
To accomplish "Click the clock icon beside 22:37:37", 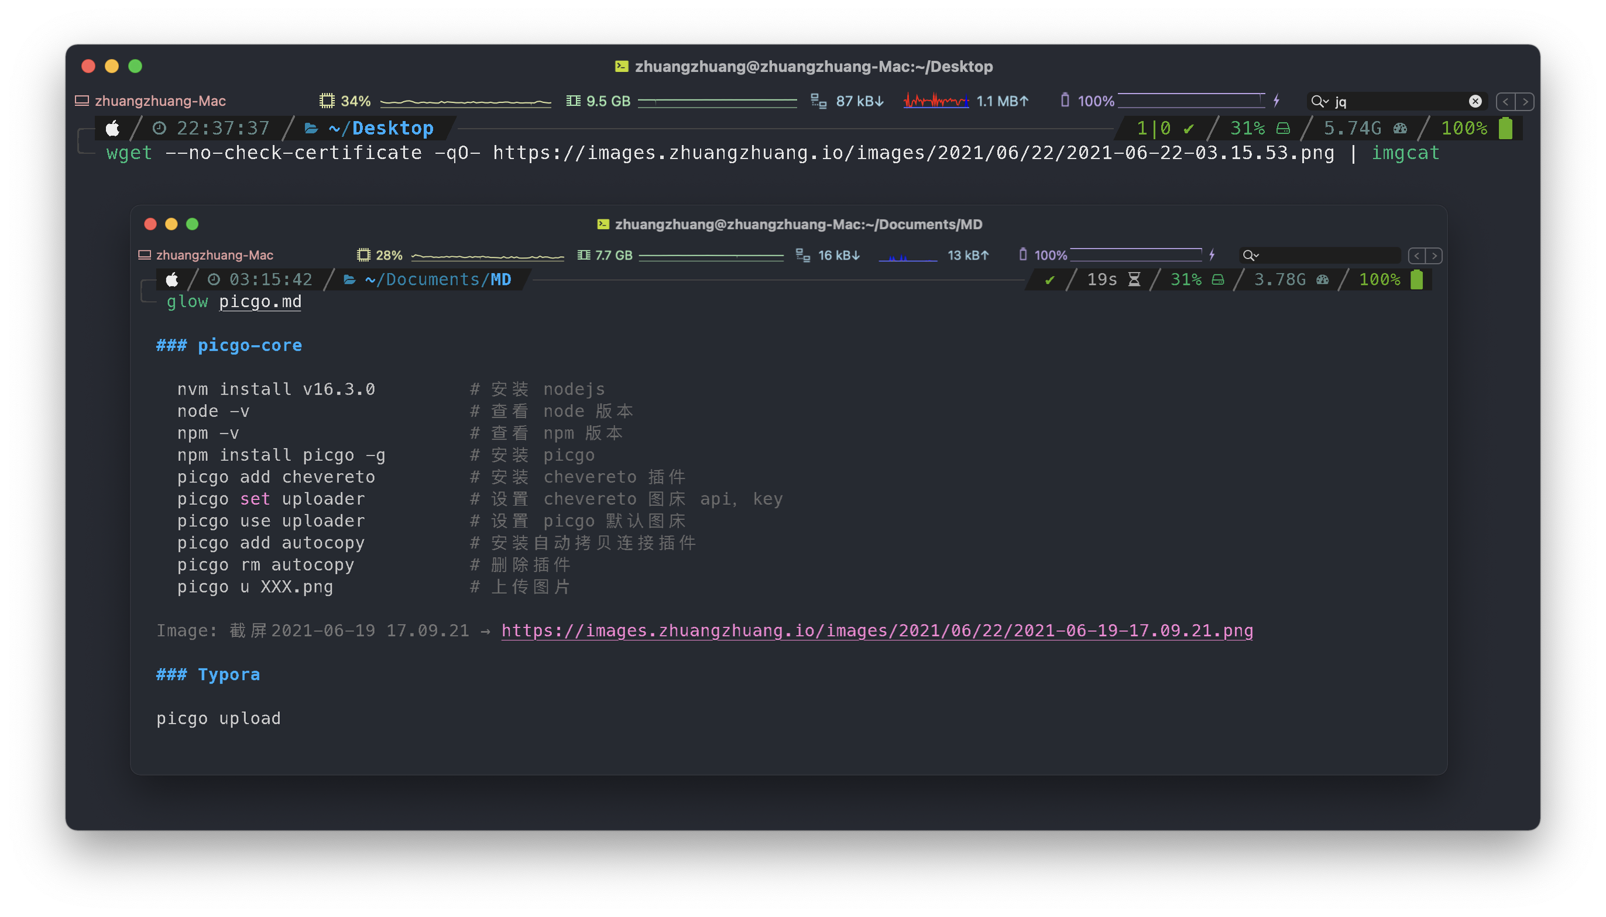I will (x=159, y=129).
